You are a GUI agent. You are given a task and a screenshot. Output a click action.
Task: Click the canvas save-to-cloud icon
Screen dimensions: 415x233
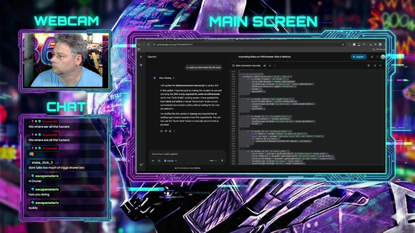click(265, 66)
